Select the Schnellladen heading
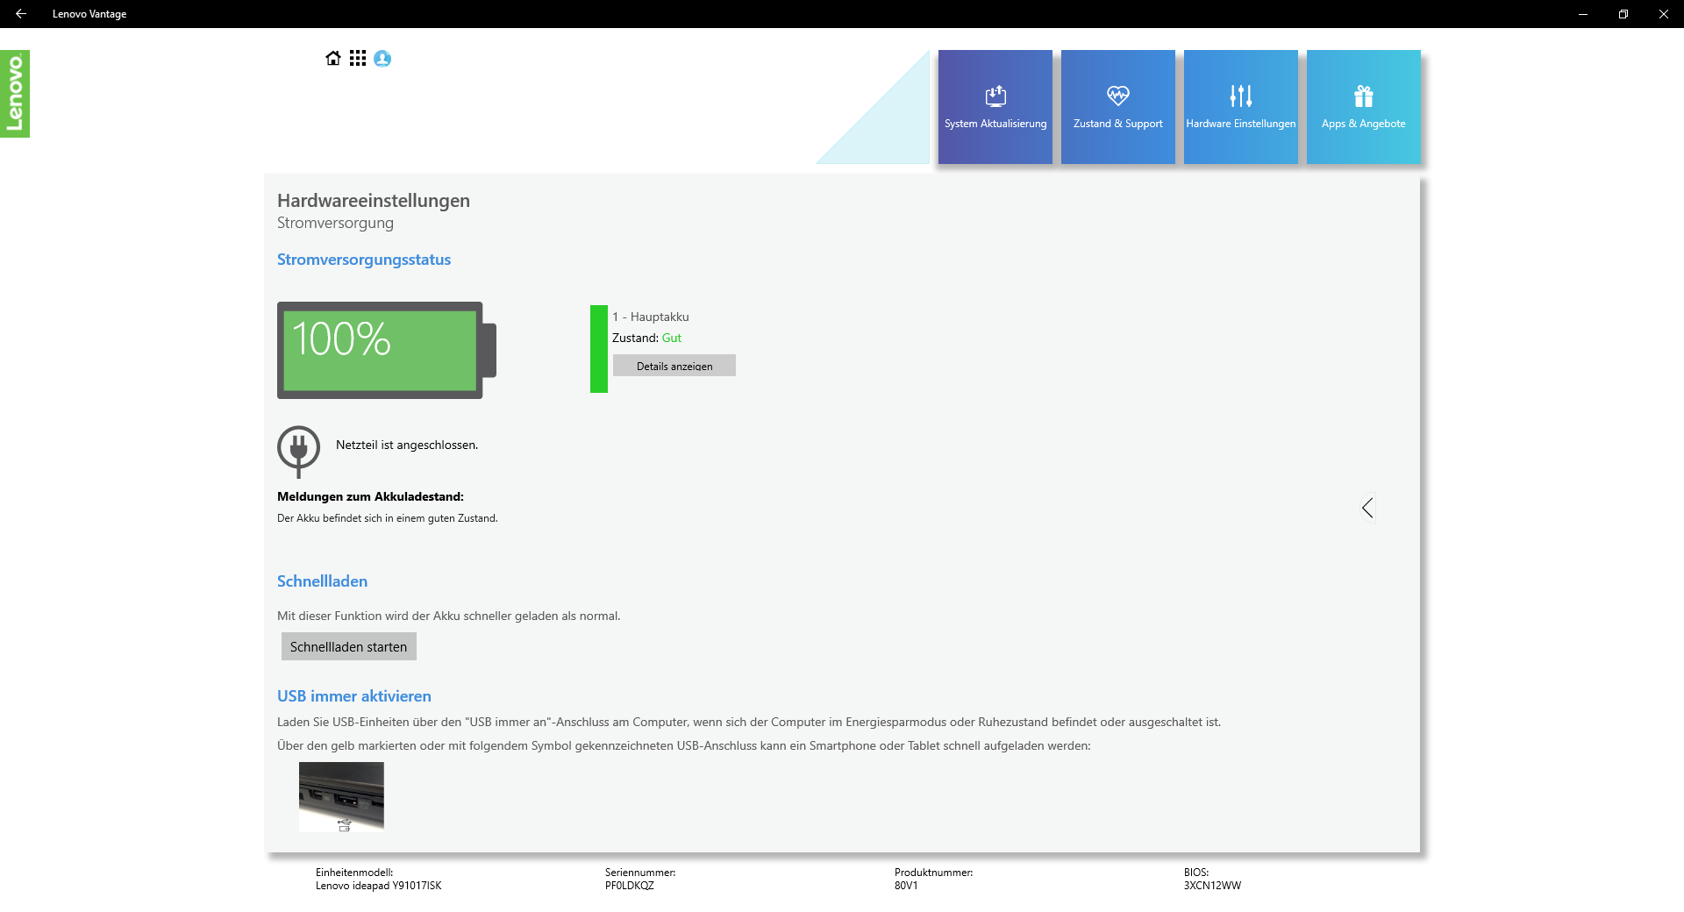 pyautogui.click(x=322, y=581)
